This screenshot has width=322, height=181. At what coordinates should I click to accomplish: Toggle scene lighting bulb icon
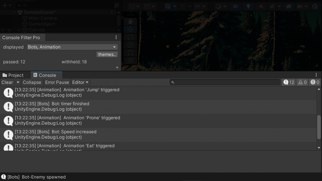(248, 6)
